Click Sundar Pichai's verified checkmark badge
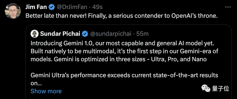 85,34
